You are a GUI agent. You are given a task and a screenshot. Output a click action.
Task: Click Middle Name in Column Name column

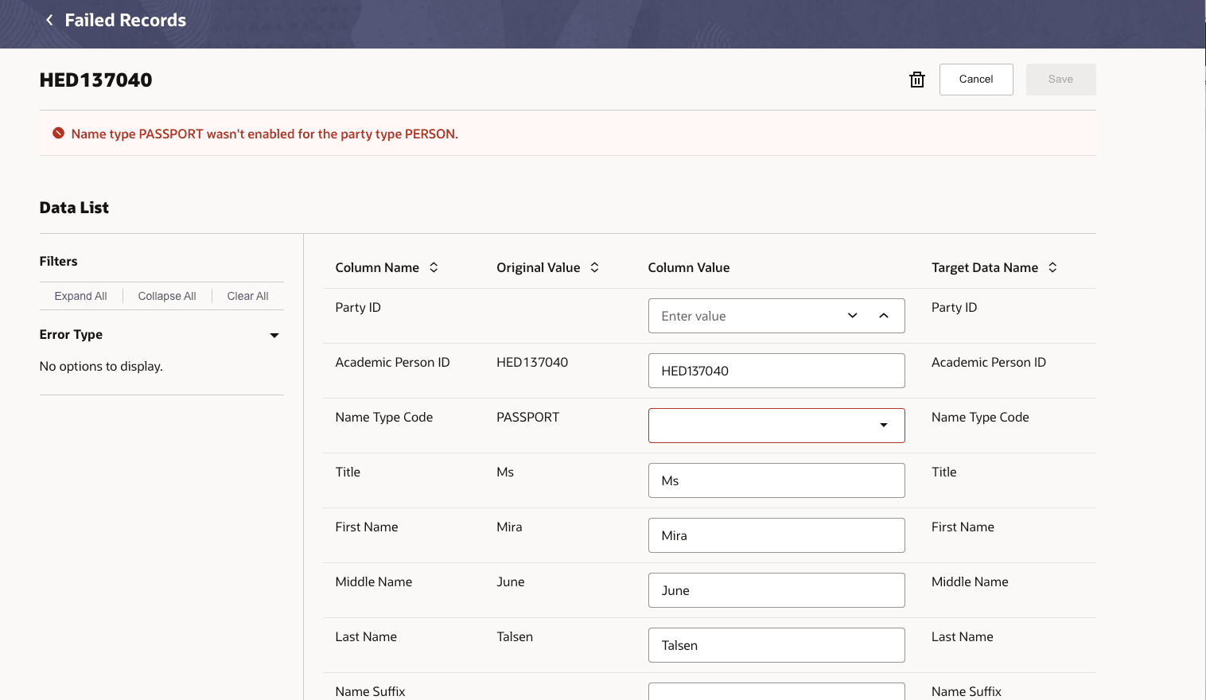click(x=374, y=581)
